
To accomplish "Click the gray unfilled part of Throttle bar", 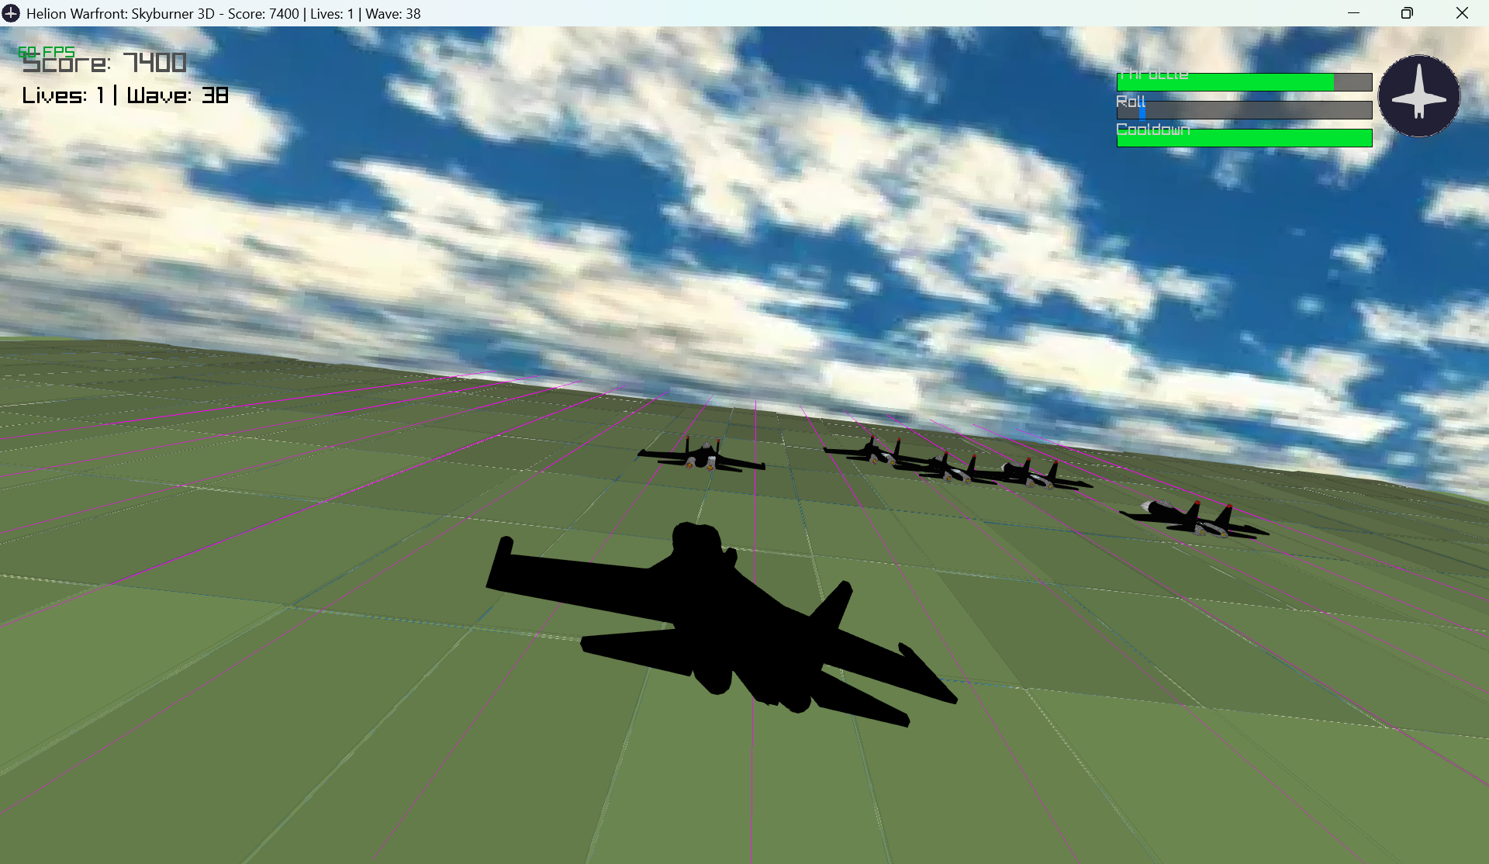I will coord(1353,82).
